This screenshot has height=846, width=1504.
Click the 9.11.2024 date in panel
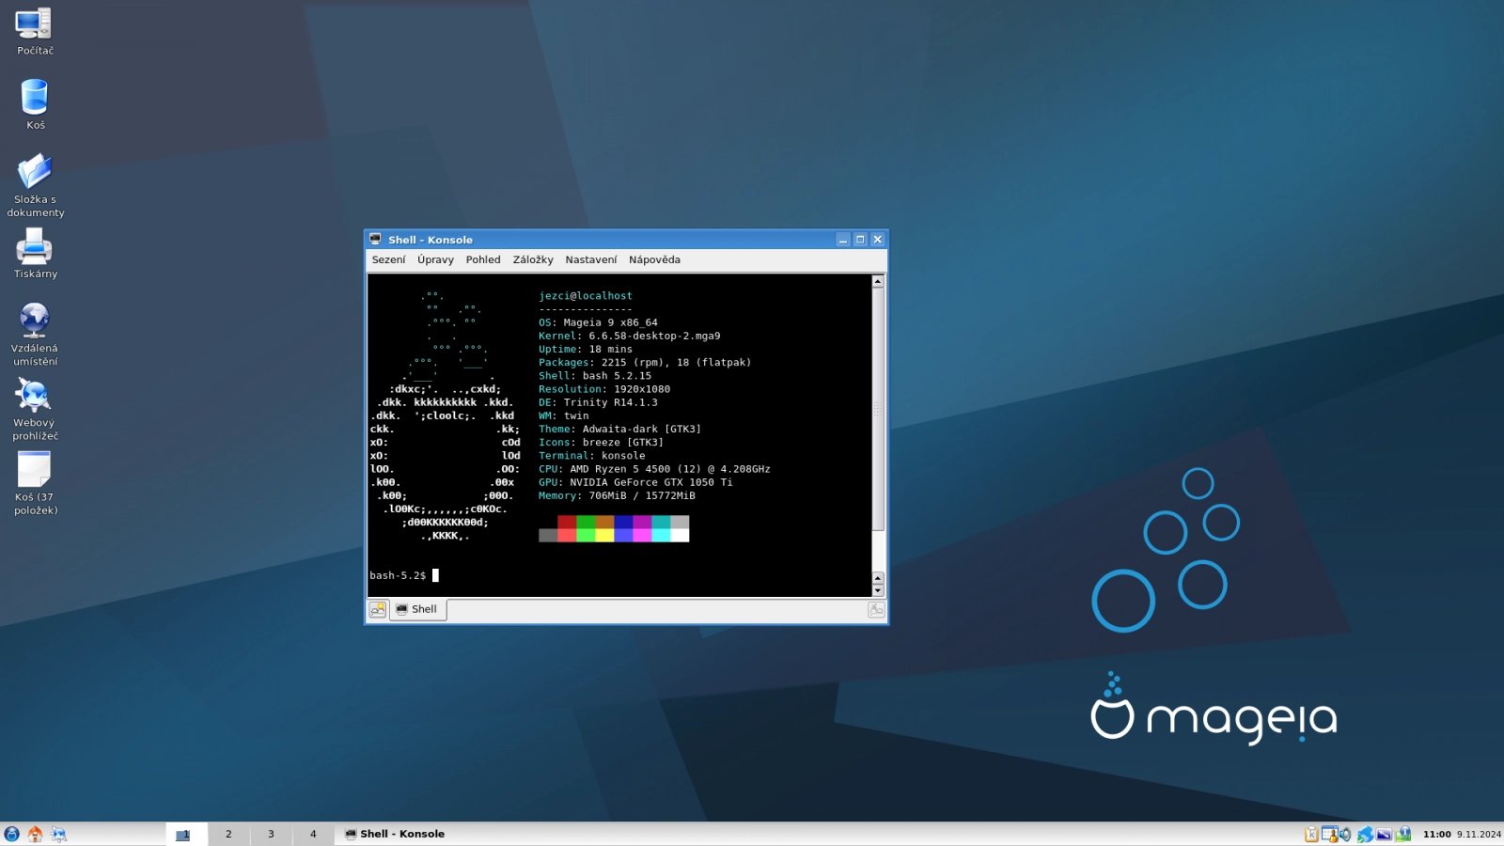pos(1479,834)
